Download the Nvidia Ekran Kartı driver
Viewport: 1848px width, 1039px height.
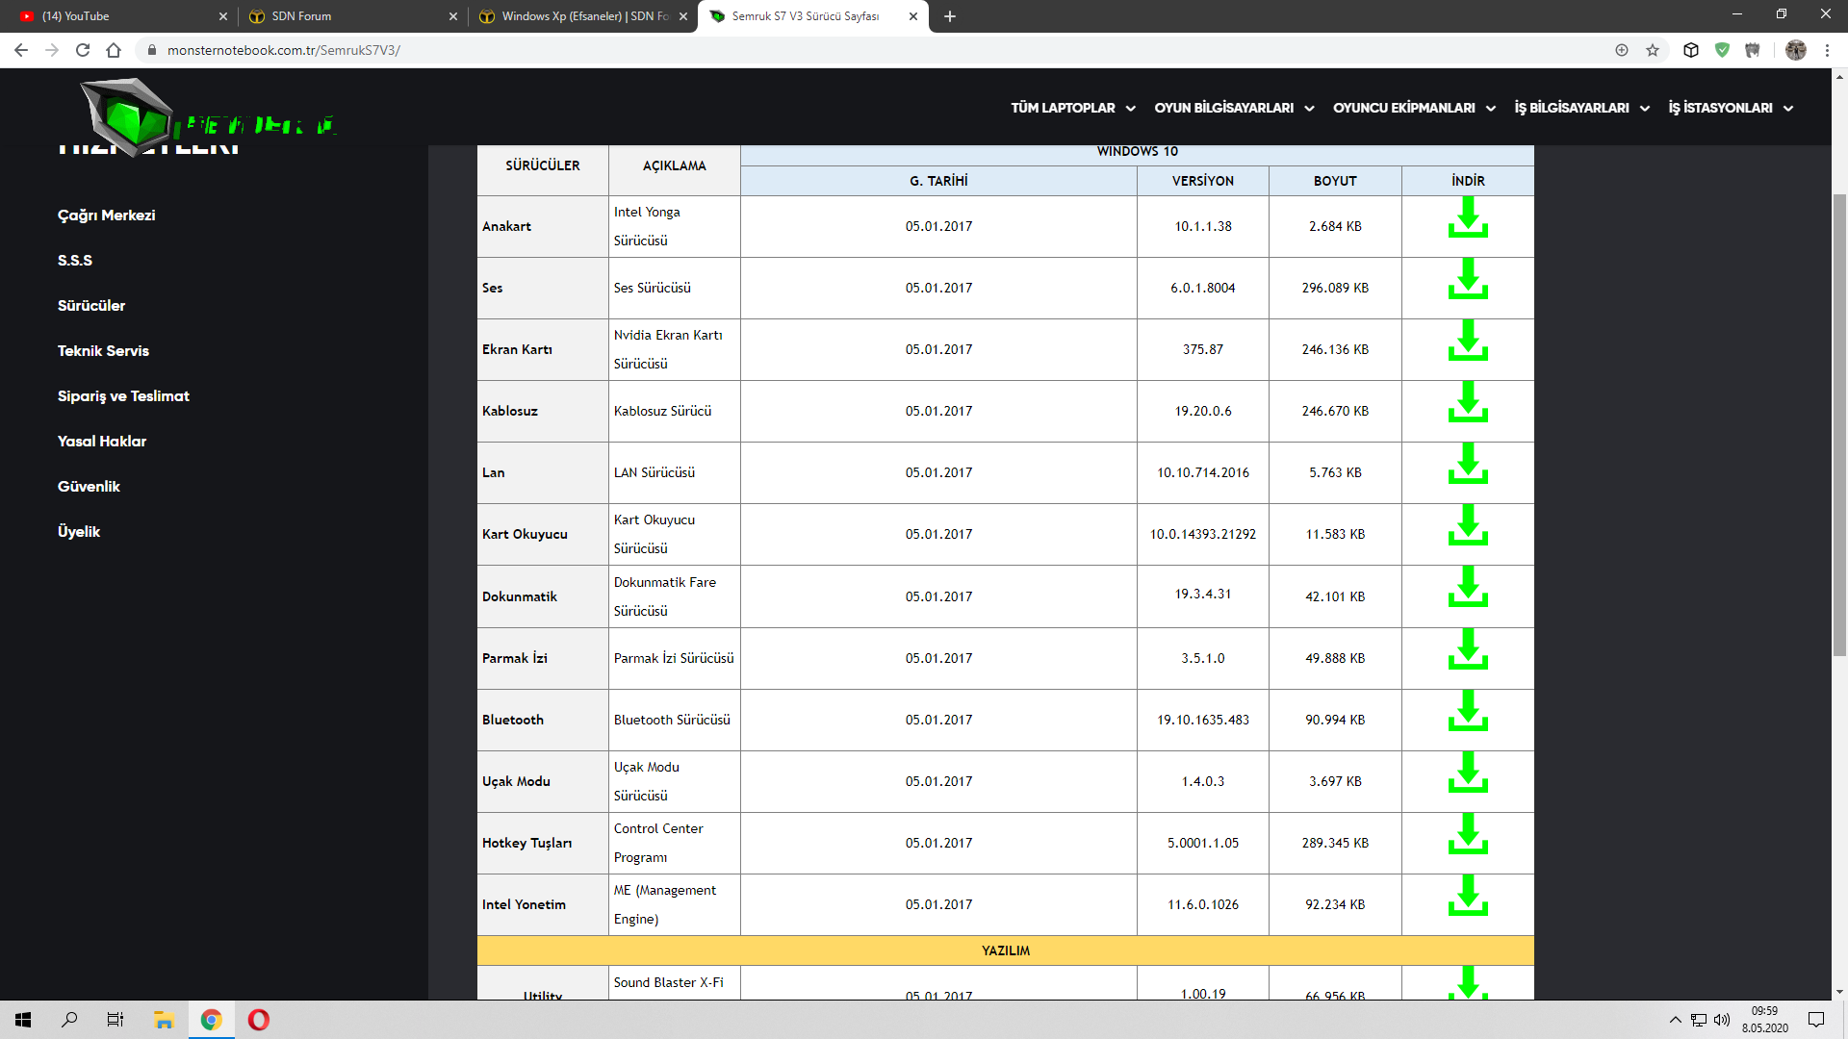(x=1468, y=342)
